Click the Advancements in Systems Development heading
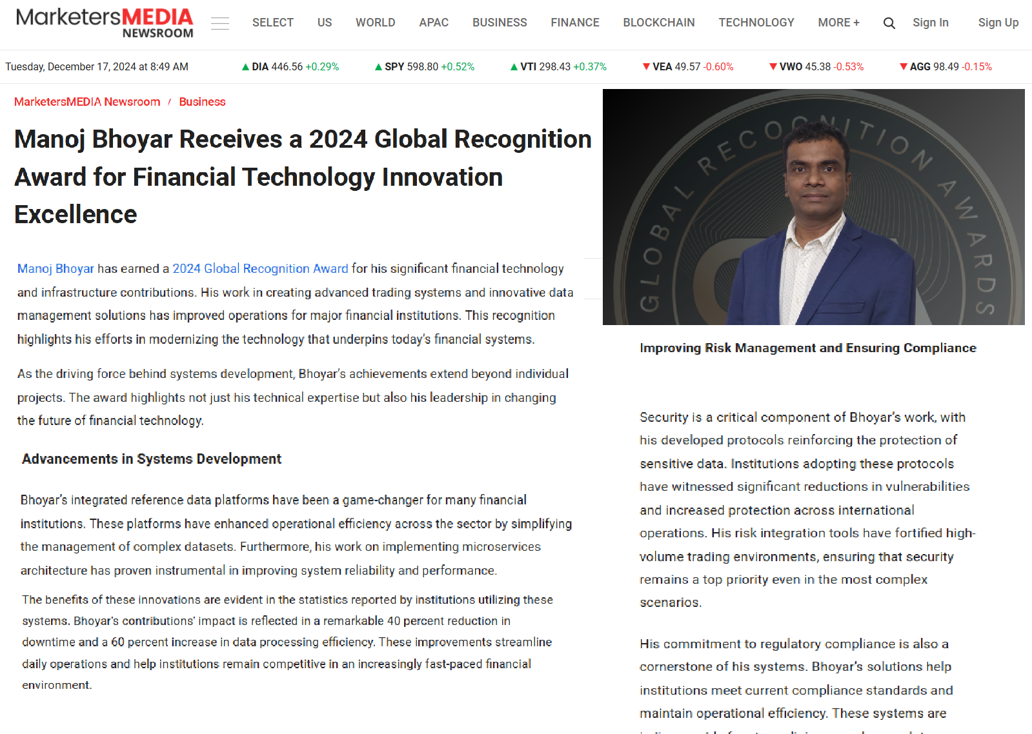Screen dimensions: 1032x734 tap(152, 459)
